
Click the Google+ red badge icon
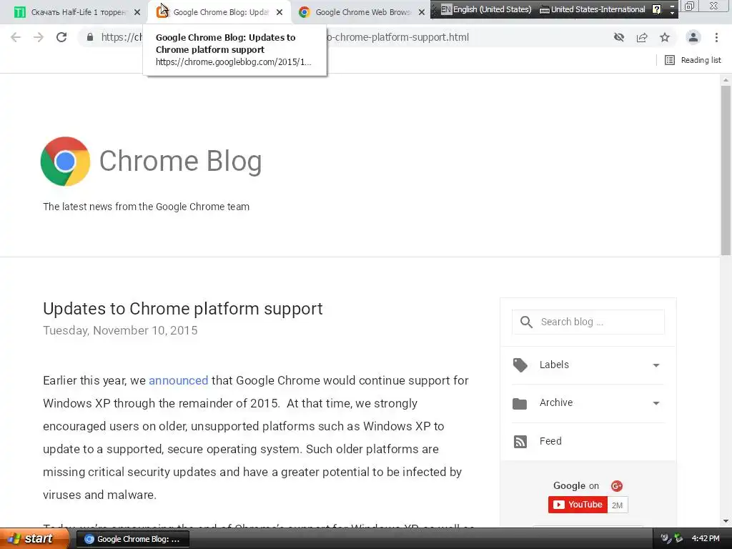[617, 486]
